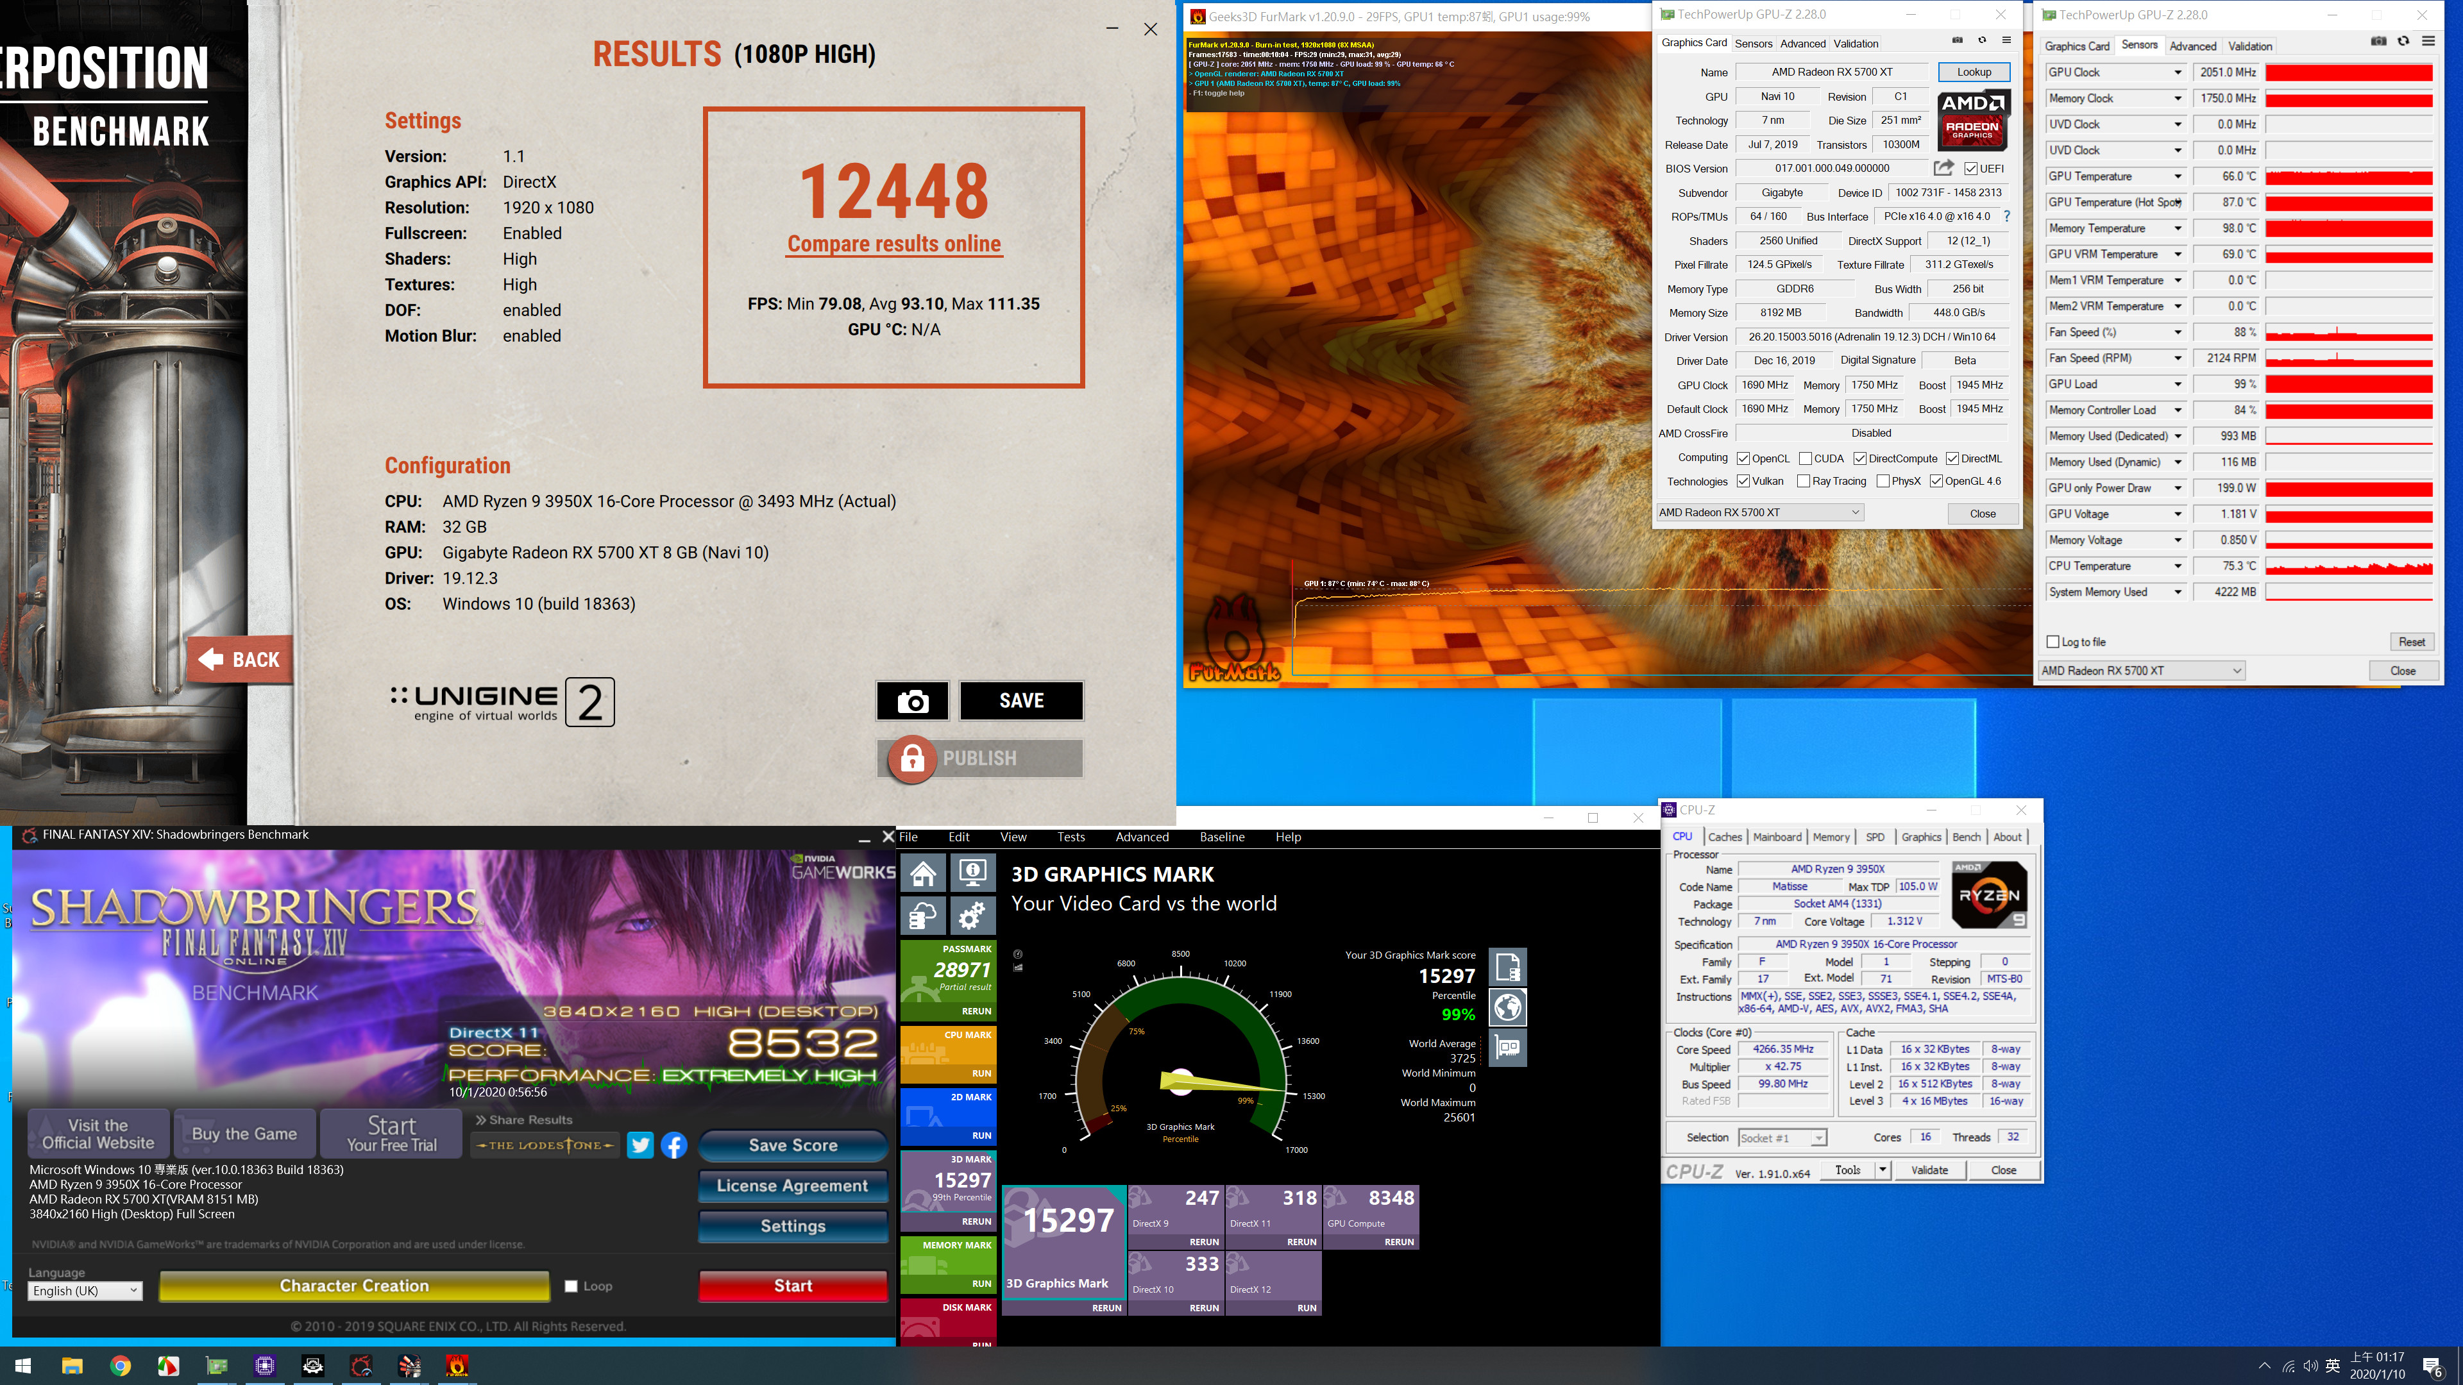
Task: Switch to GPU-Z Advanced tab in Graphics Card window
Action: tap(1802, 43)
